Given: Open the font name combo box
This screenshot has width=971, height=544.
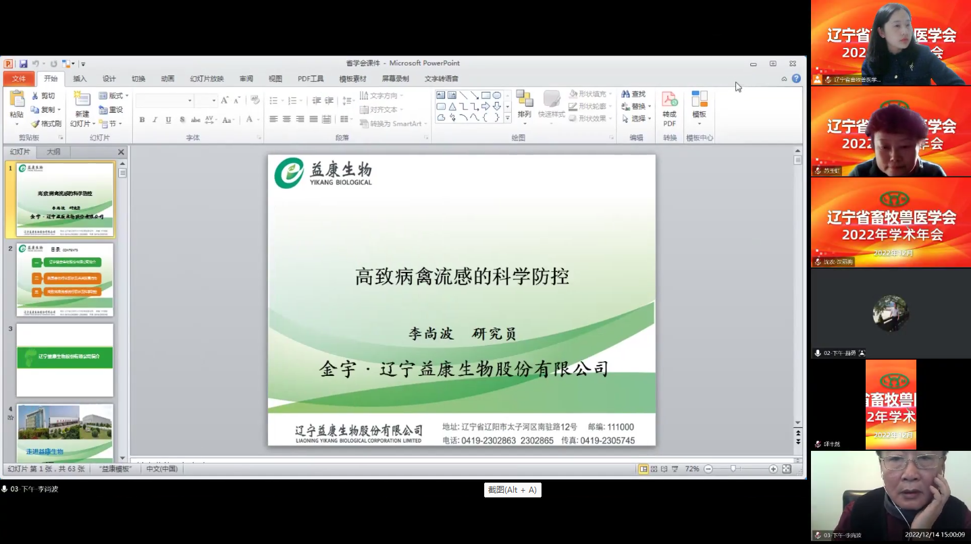Looking at the screenshot, I should click(x=165, y=101).
